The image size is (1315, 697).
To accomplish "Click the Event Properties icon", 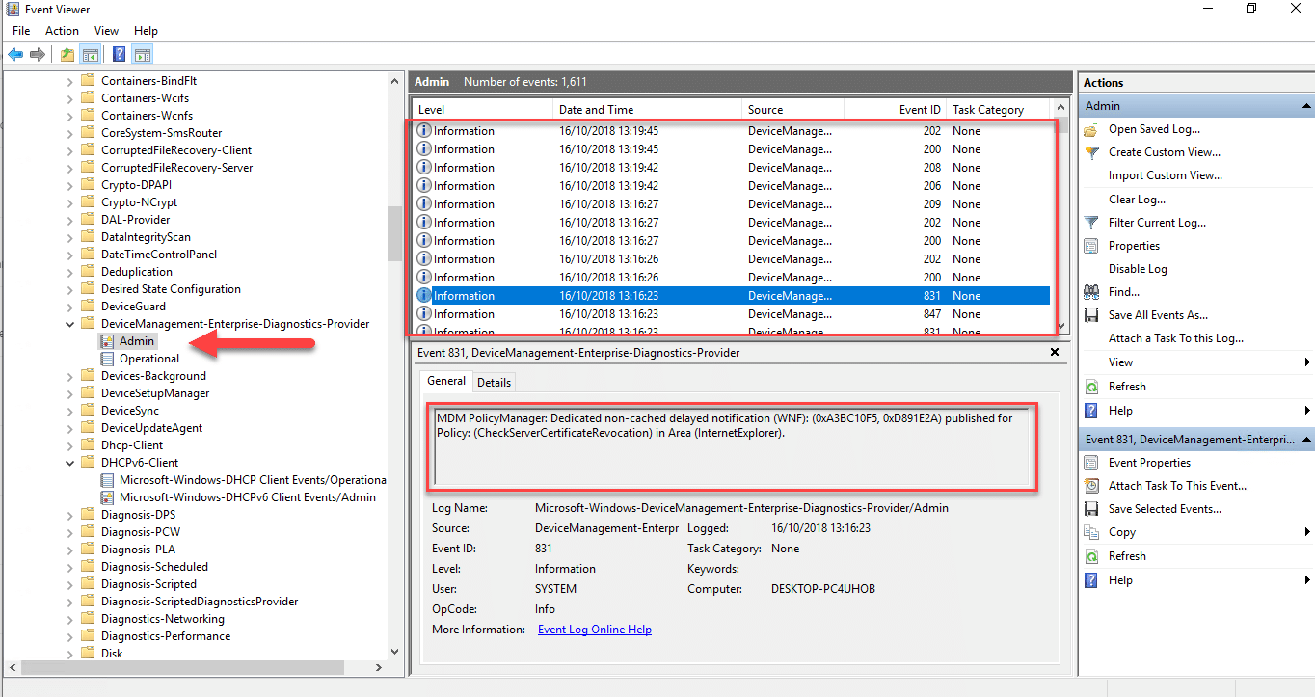I will click(1091, 463).
